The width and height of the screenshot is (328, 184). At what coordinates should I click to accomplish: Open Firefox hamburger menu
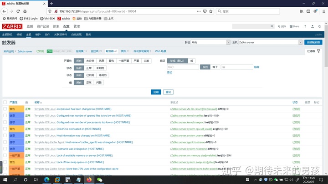pos(323,11)
